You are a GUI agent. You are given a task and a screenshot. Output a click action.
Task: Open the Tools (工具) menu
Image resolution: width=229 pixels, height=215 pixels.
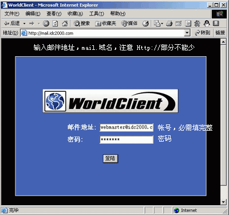(97, 14)
